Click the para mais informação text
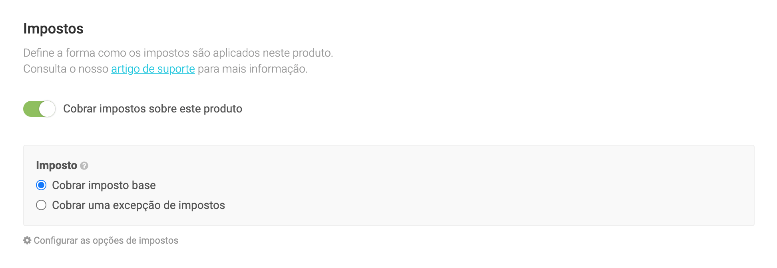 252,69
